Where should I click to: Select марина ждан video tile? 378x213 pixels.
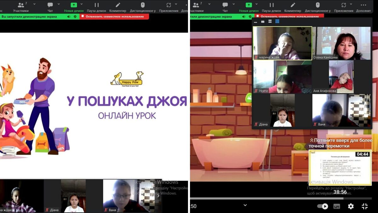[x=283, y=43]
